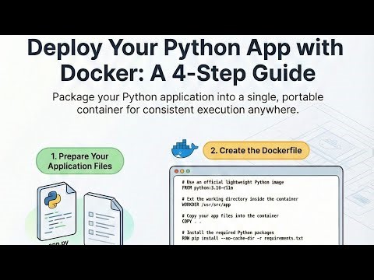Click the headline line 'Docker: A 4-Step Guide'
Screen dimensions: 374x280
[188, 73]
